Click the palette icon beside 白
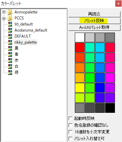The image size is (122, 142). [10, 66]
